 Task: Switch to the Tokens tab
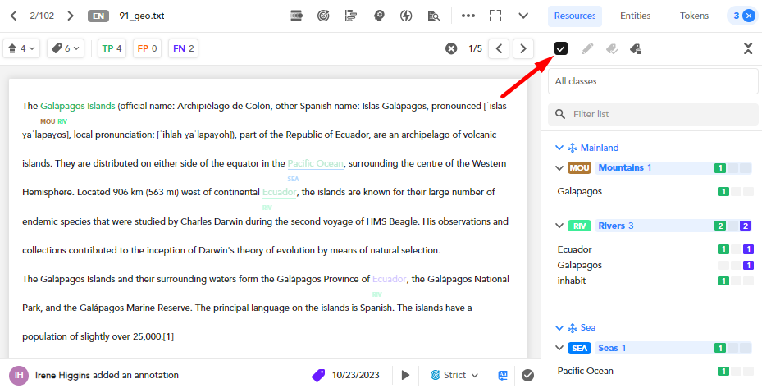[x=694, y=16]
